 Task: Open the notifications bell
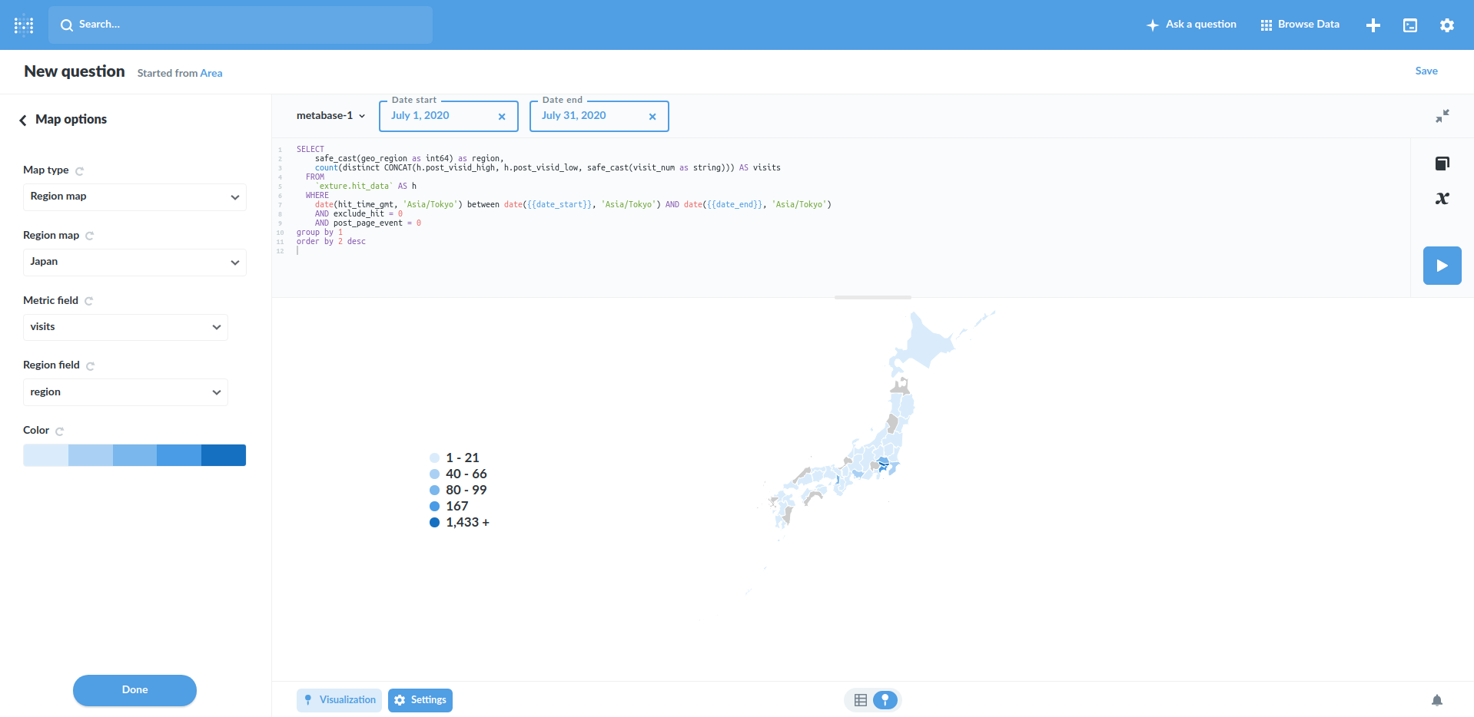(x=1436, y=700)
